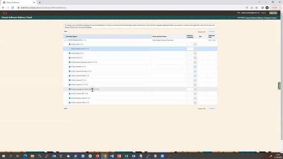
Task: Collapse the MySQL Enterprise Edition tree row
Action: [x=65, y=40]
